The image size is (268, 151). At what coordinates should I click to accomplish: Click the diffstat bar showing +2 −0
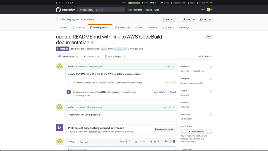(x=205, y=56)
